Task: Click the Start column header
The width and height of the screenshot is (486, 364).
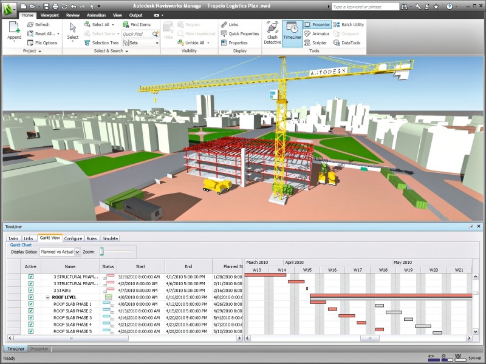Action: (x=140, y=266)
